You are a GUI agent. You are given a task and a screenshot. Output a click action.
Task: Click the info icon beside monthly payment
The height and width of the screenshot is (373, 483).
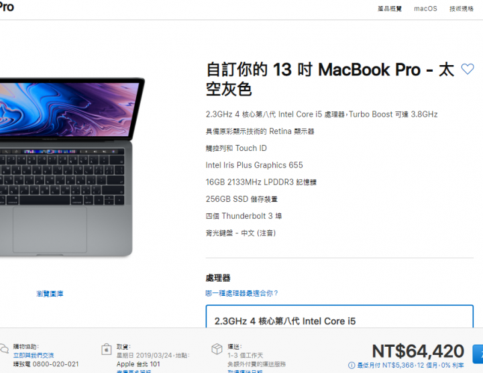352,366
